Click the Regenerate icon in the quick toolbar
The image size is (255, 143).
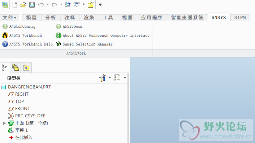[68, 5]
